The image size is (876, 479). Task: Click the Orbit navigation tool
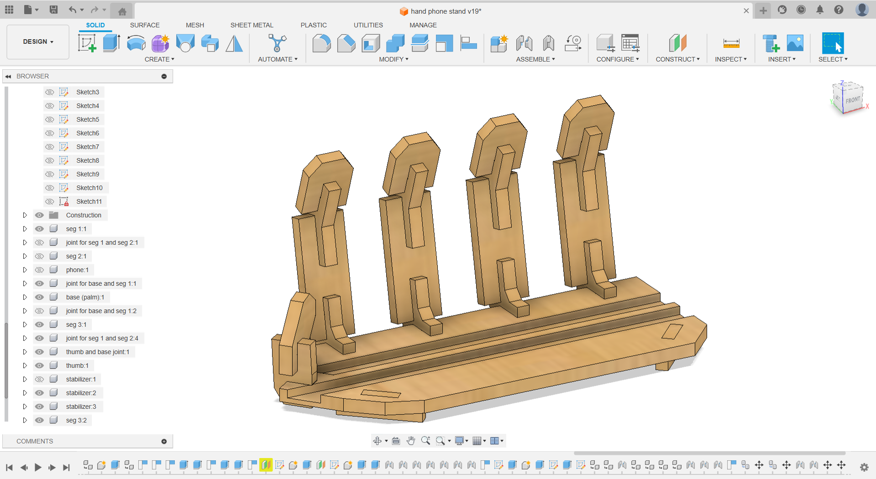tap(378, 441)
